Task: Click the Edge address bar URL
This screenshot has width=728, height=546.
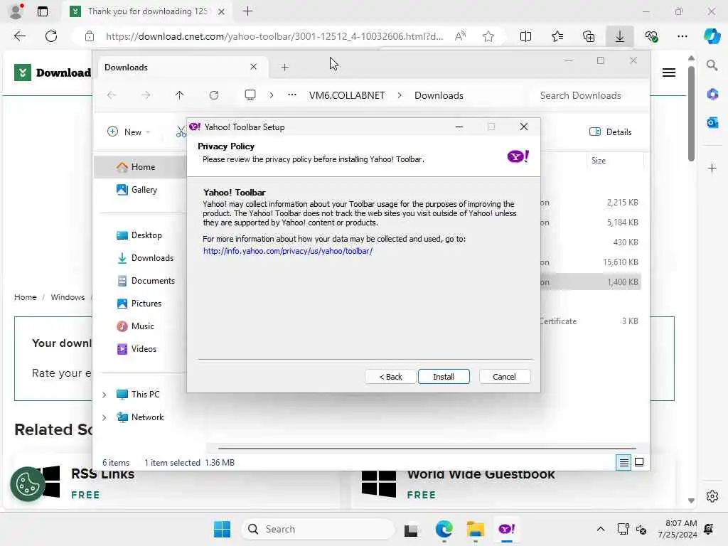Action: 274,36
